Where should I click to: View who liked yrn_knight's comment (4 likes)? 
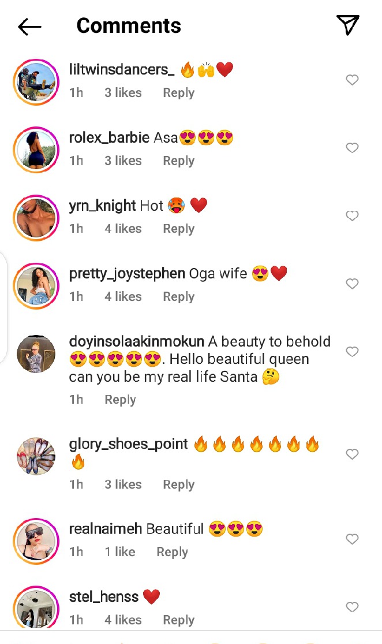[123, 229]
